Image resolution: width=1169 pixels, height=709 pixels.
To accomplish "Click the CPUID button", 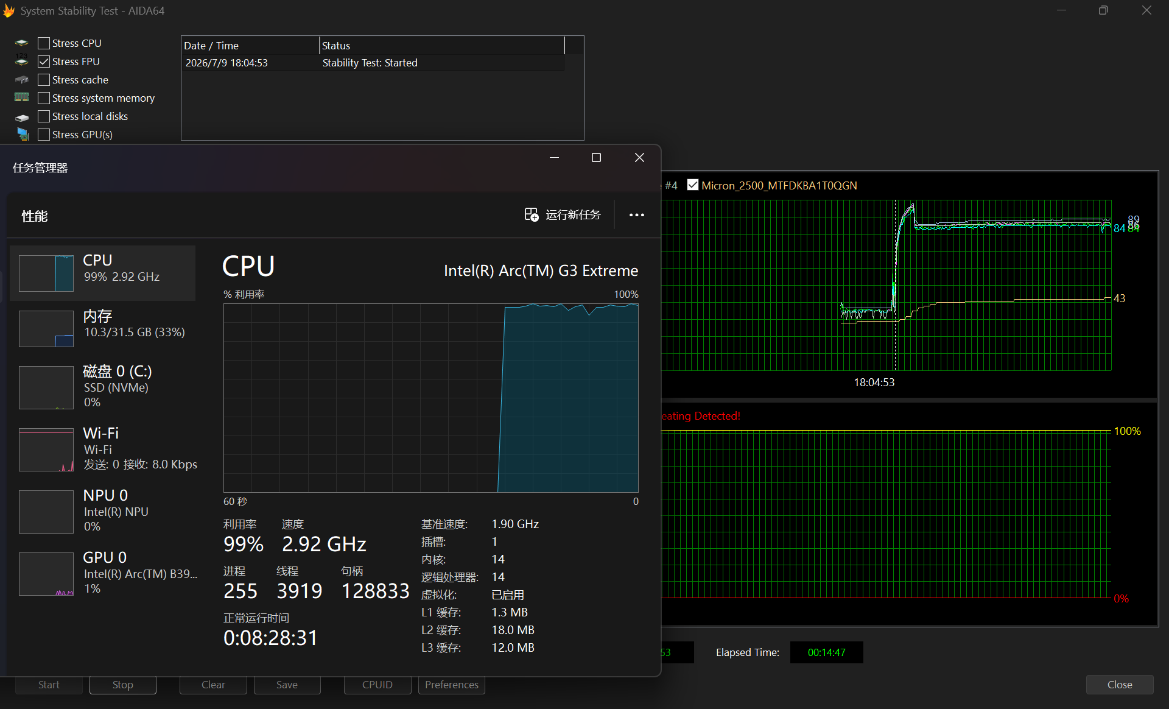I will (377, 685).
